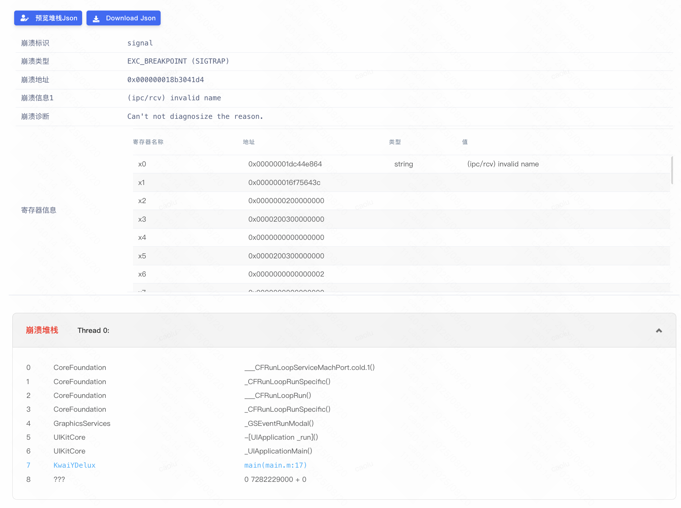Click the download arrow icon
Screen dimensions: 681x508
[96, 19]
